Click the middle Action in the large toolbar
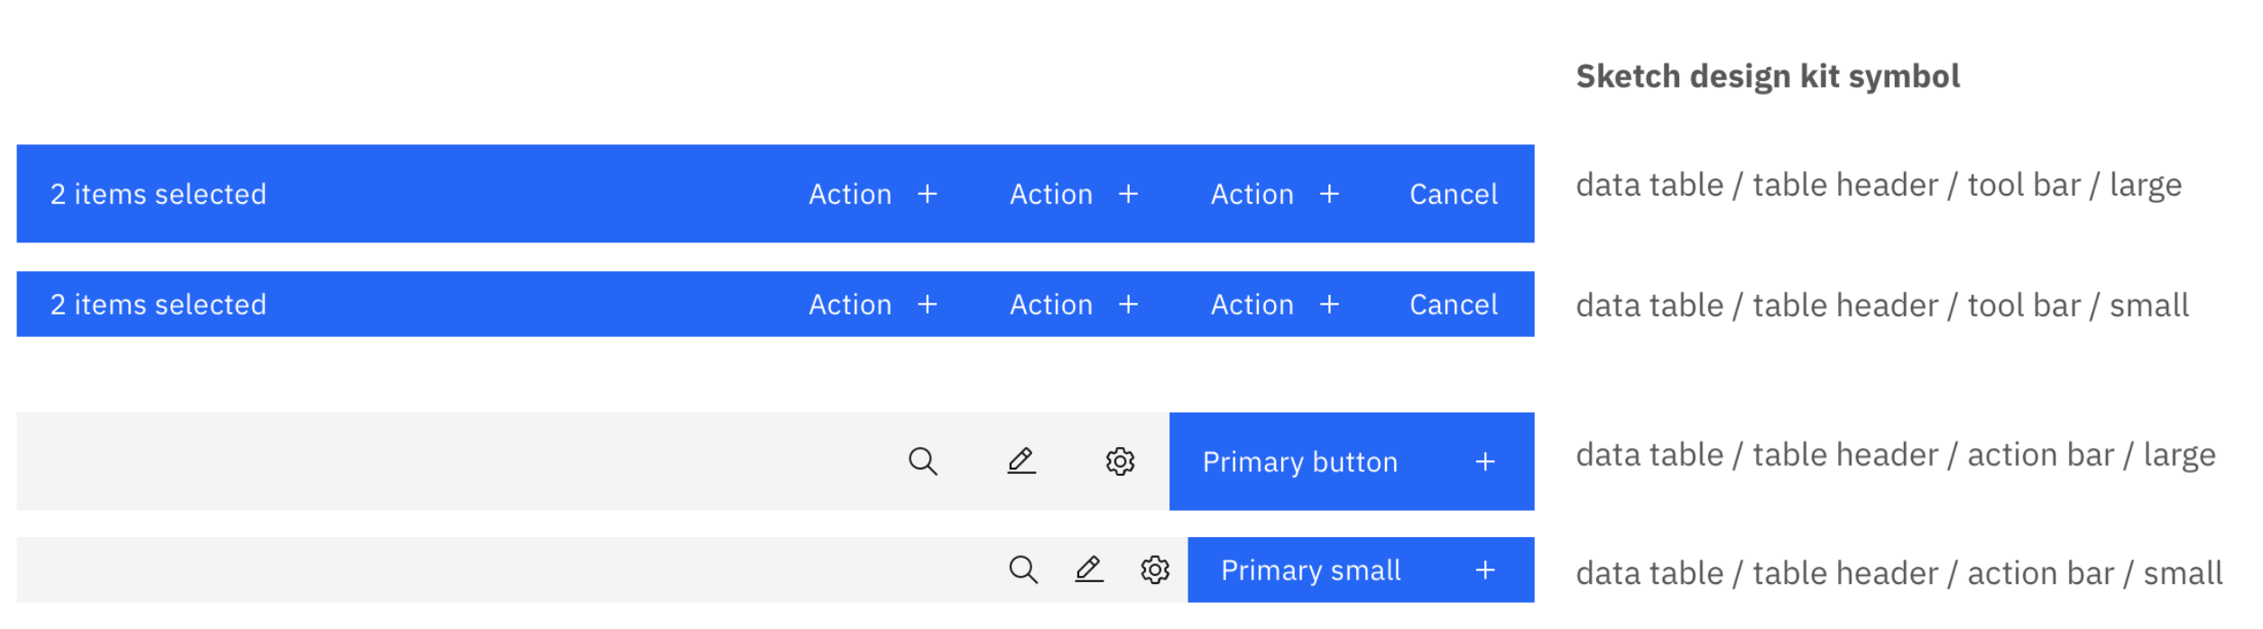2263x629 pixels. (x=1050, y=194)
